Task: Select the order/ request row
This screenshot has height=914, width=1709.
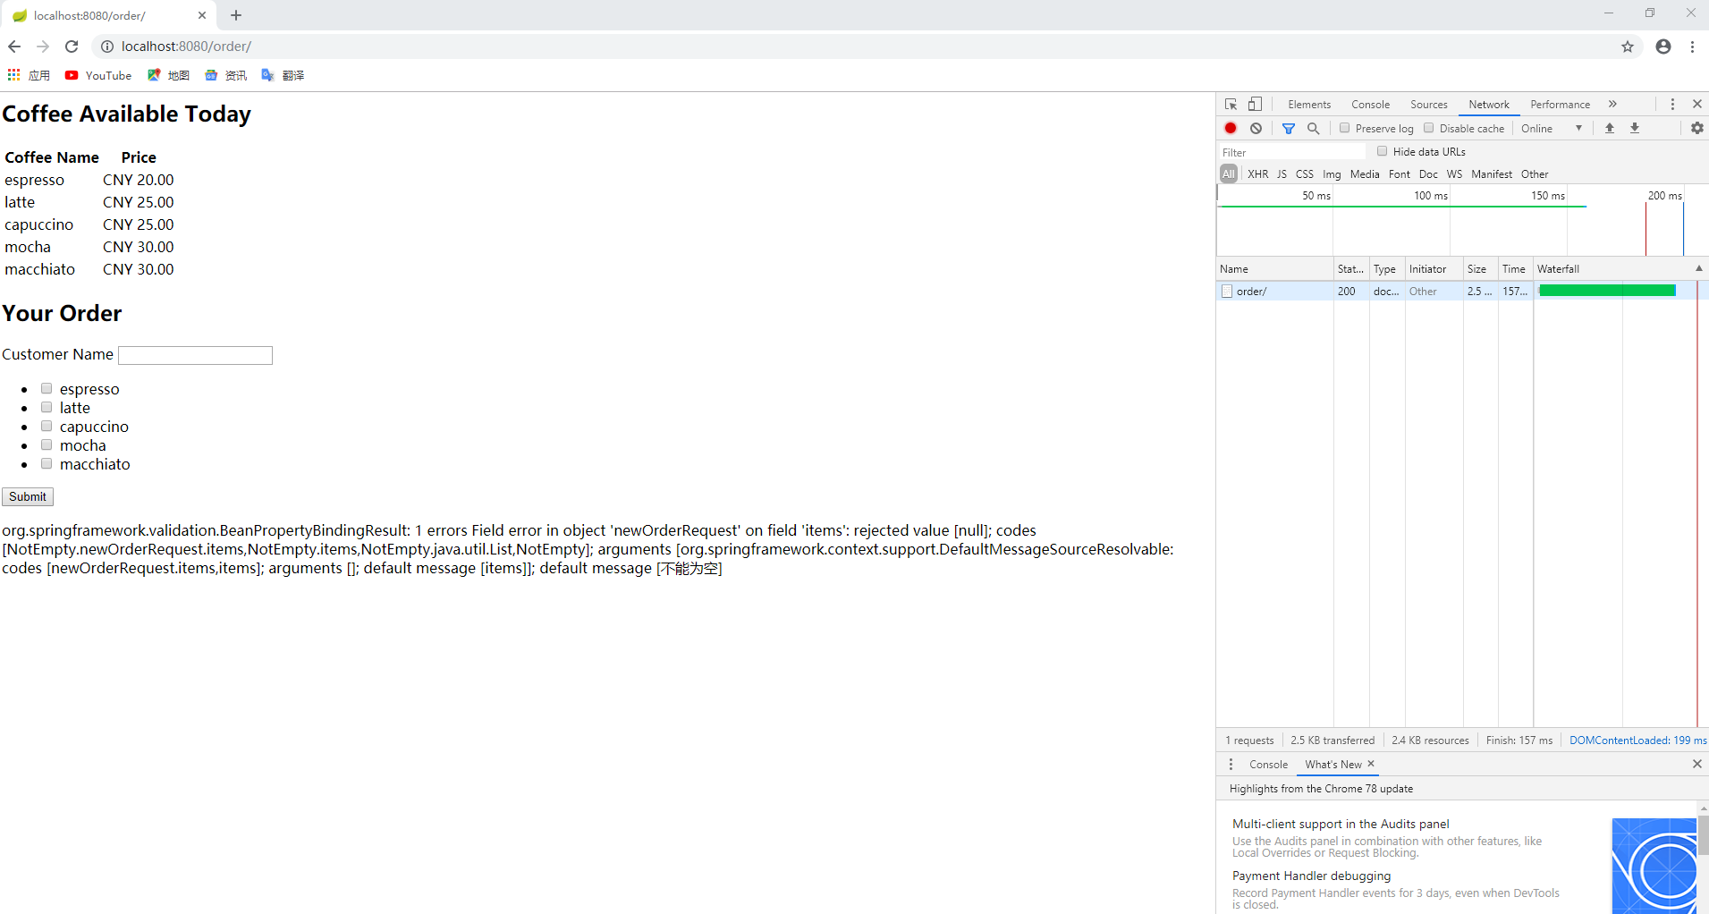Action: [x=1462, y=291]
